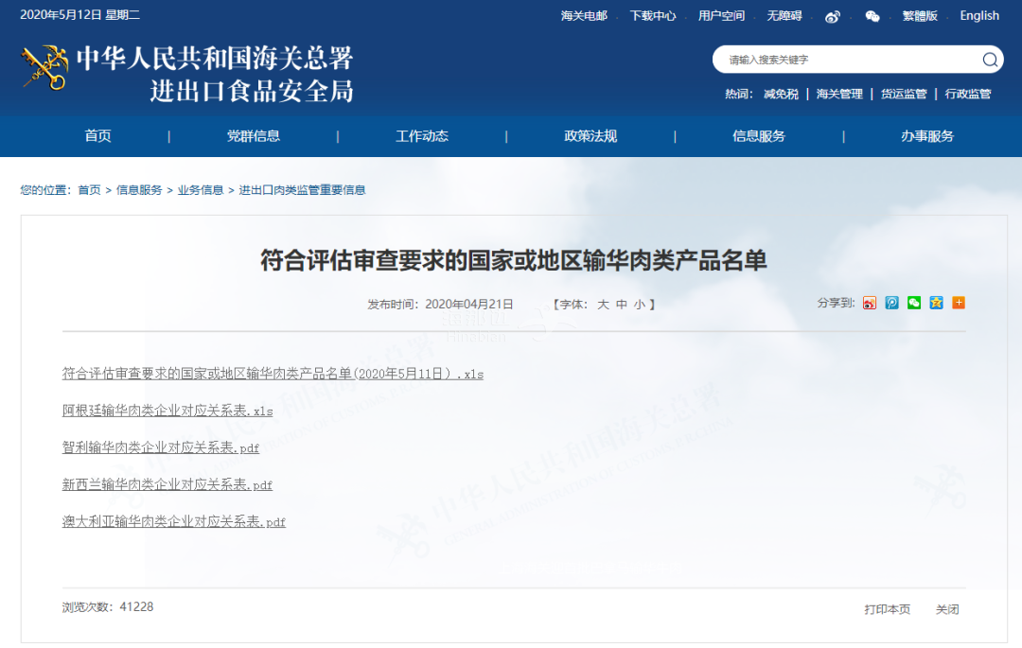The width and height of the screenshot is (1022, 648).
Task: Click the customs emblem logo
Action: click(x=44, y=68)
